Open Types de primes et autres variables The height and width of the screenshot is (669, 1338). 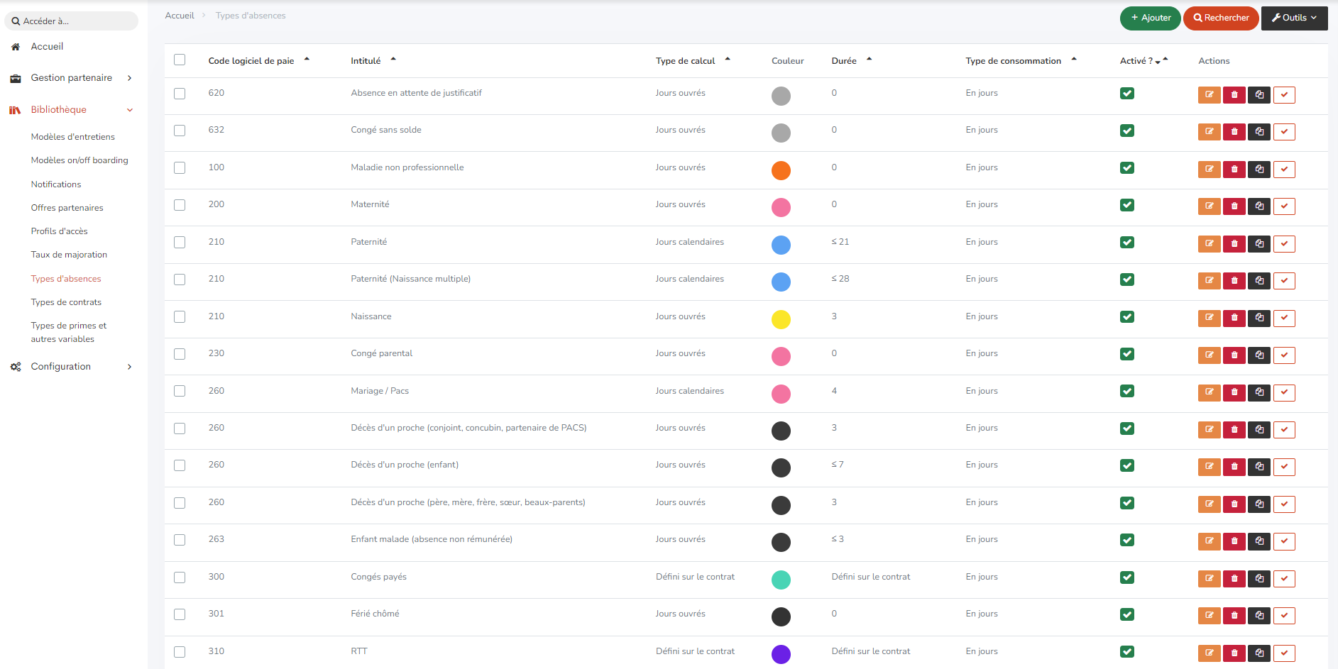[x=68, y=332]
